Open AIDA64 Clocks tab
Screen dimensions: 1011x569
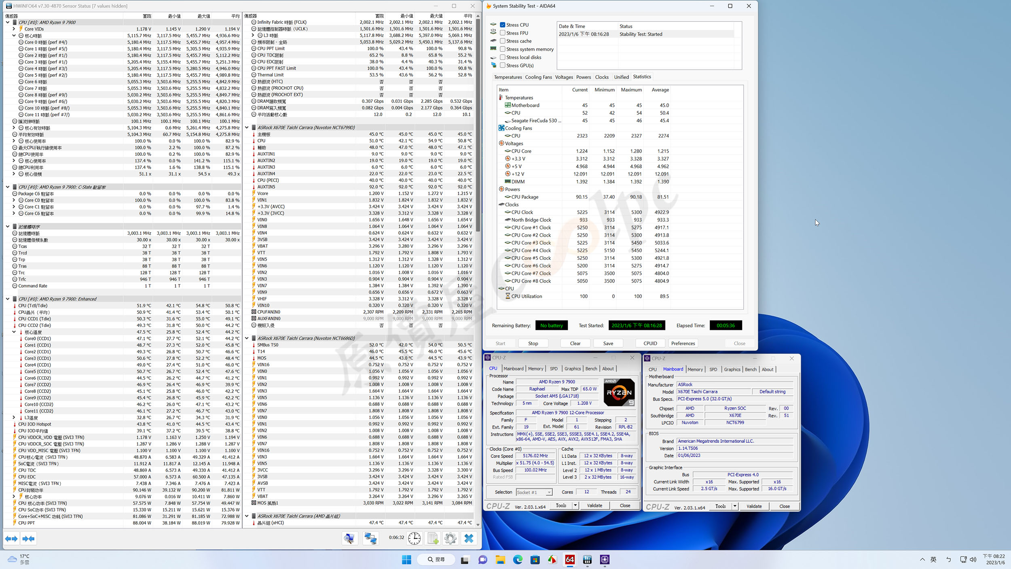[602, 77]
